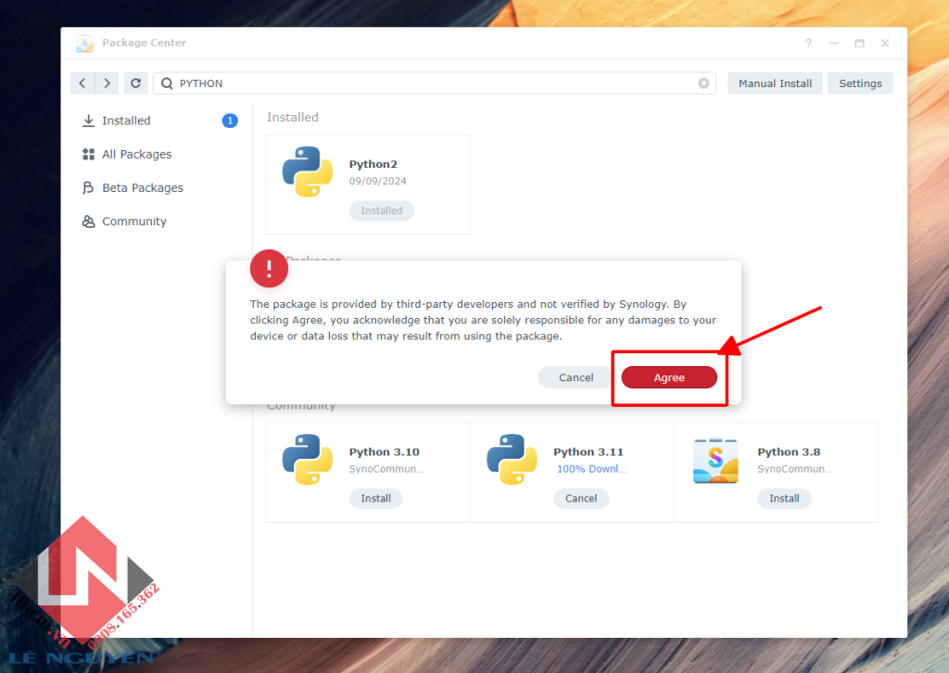Open the Community packages category
The image size is (949, 673).
[133, 222]
